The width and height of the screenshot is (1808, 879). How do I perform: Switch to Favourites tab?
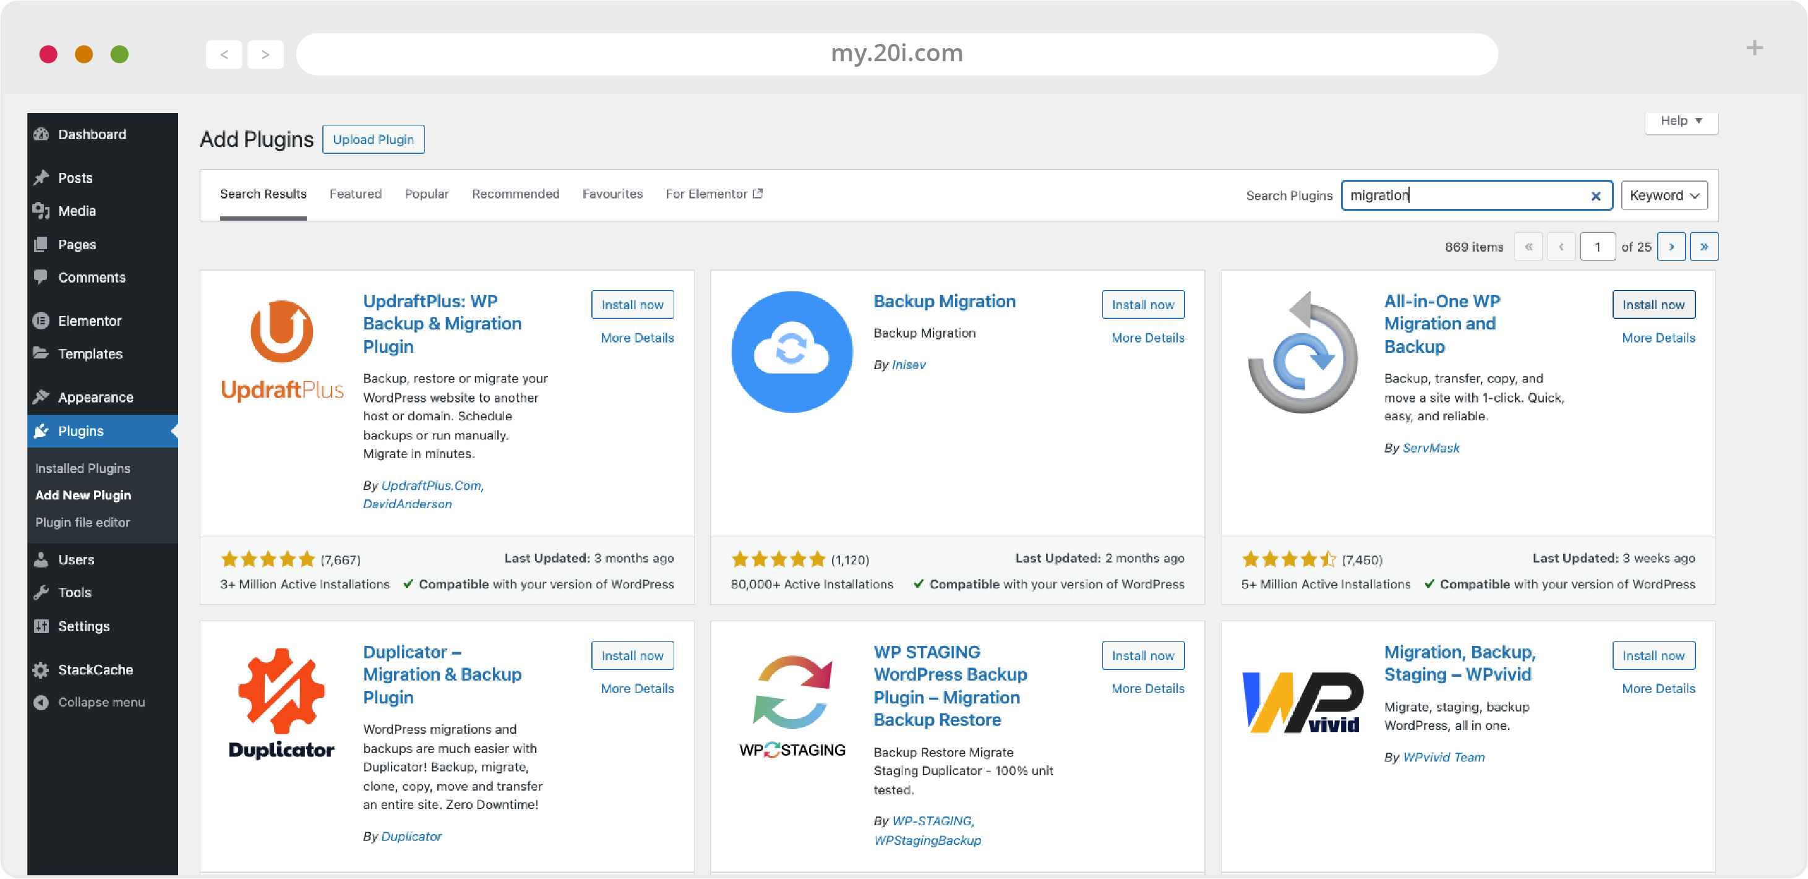pos(612,193)
